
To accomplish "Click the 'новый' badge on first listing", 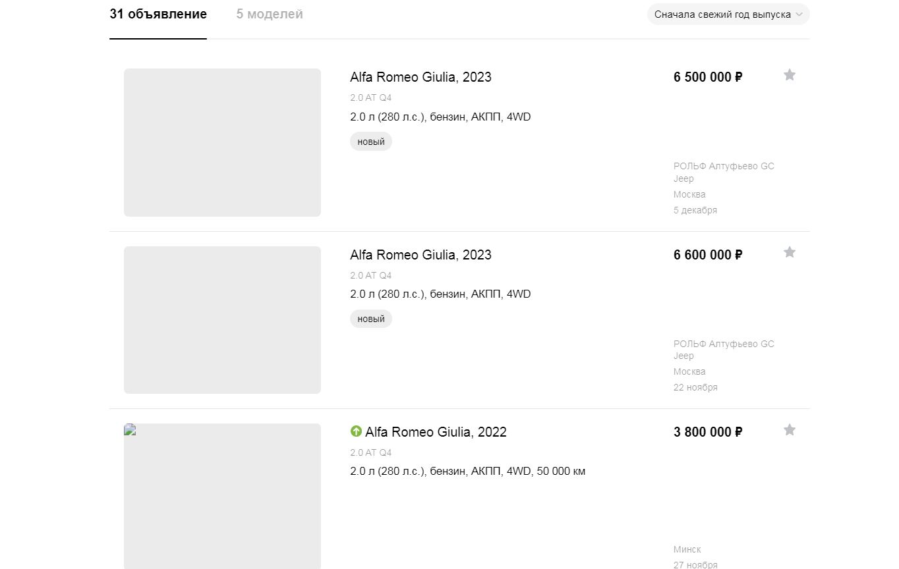I will tap(371, 142).
